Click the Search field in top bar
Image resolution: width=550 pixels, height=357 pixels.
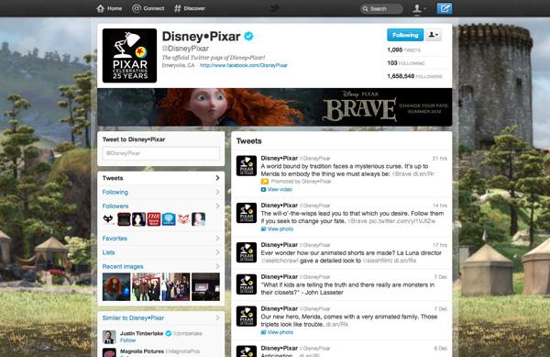[x=381, y=9]
